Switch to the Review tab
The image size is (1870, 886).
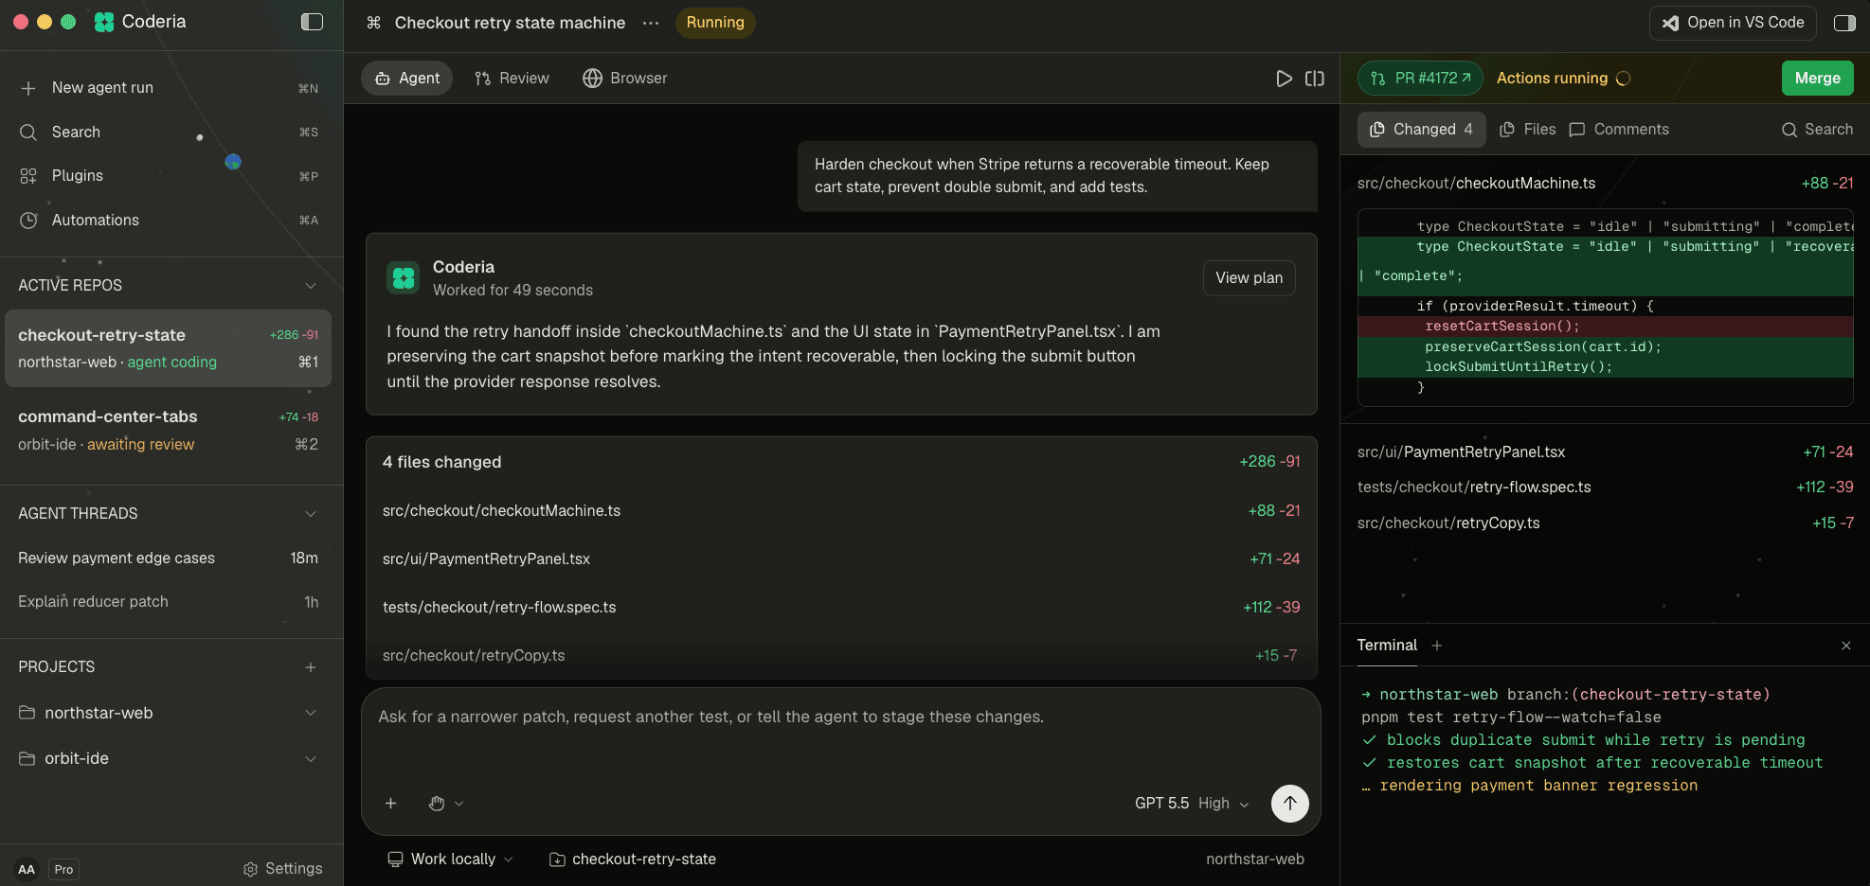click(x=512, y=79)
